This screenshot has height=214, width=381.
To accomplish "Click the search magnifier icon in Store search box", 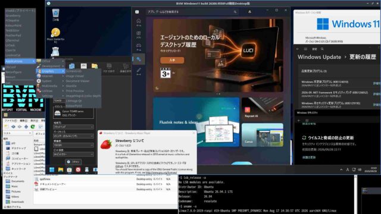I will point(235,12).
